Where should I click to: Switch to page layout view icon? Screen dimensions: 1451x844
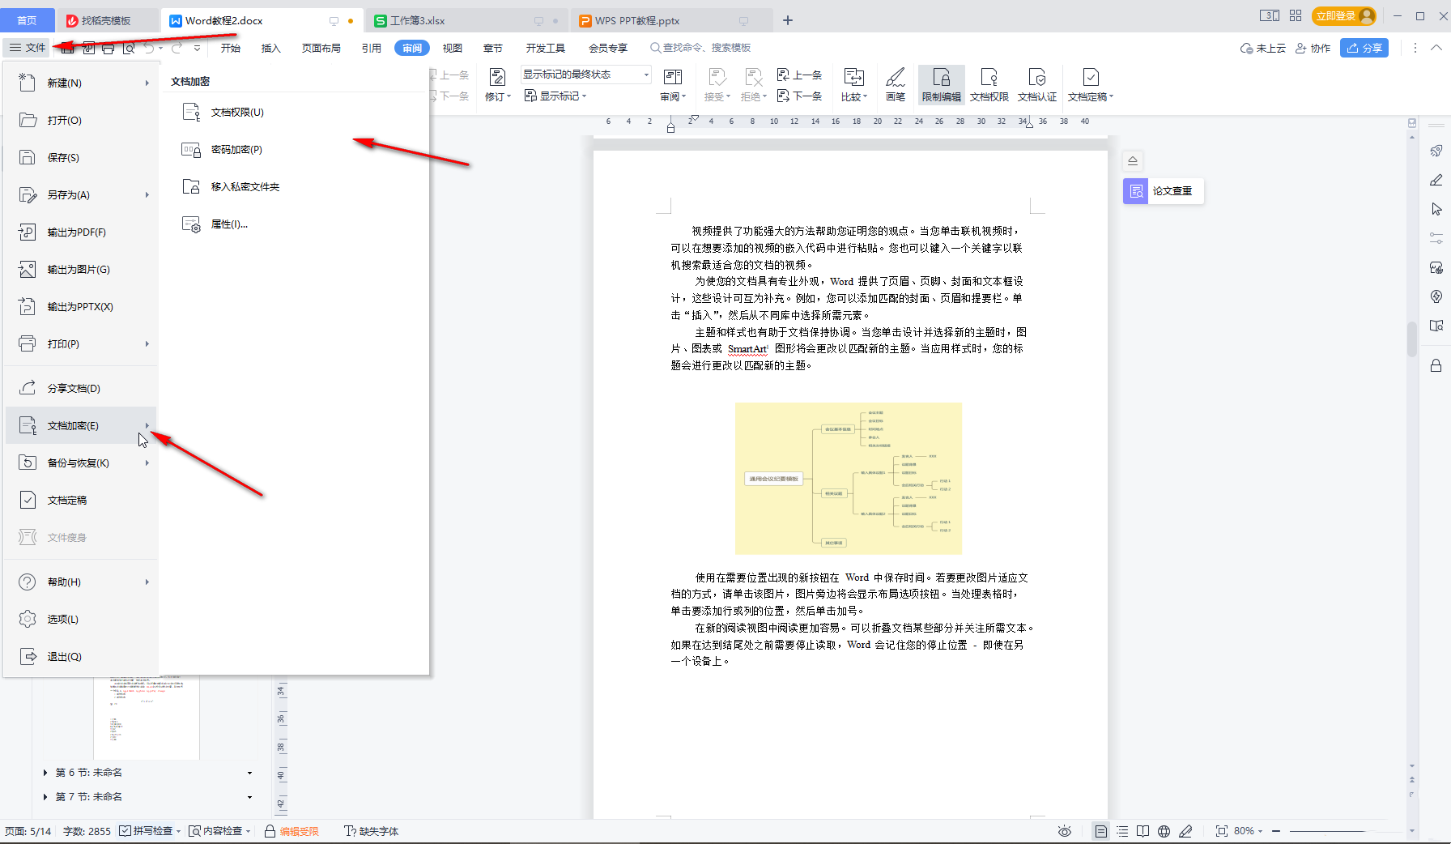point(1100,831)
